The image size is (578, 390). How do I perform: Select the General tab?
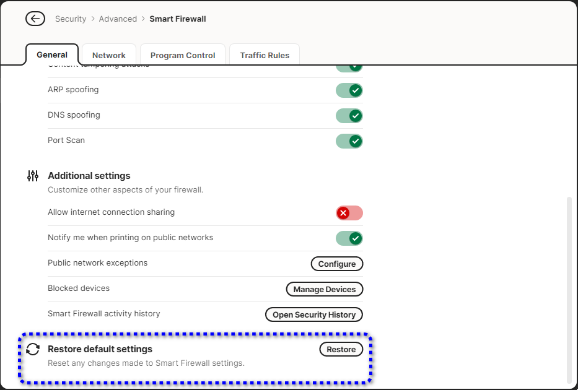coord(52,54)
